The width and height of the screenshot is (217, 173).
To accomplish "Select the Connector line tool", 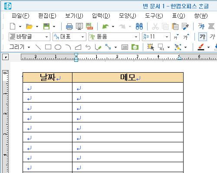I will (108, 47).
